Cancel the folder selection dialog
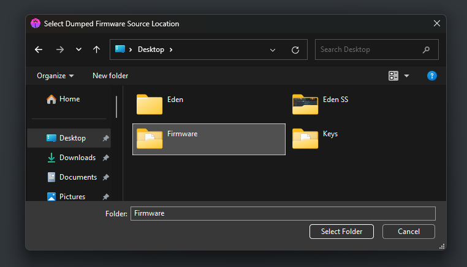467x267 pixels. click(409, 232)
